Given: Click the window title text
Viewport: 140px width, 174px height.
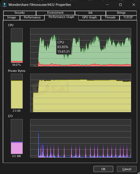Looking at the screenshot, I should 40,5.
